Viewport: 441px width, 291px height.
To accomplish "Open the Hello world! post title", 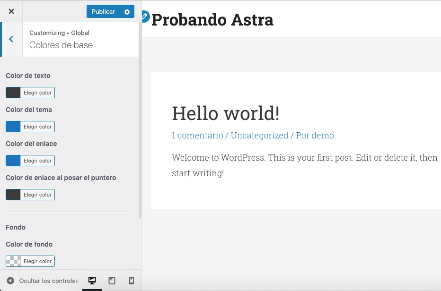I will 226,113.
